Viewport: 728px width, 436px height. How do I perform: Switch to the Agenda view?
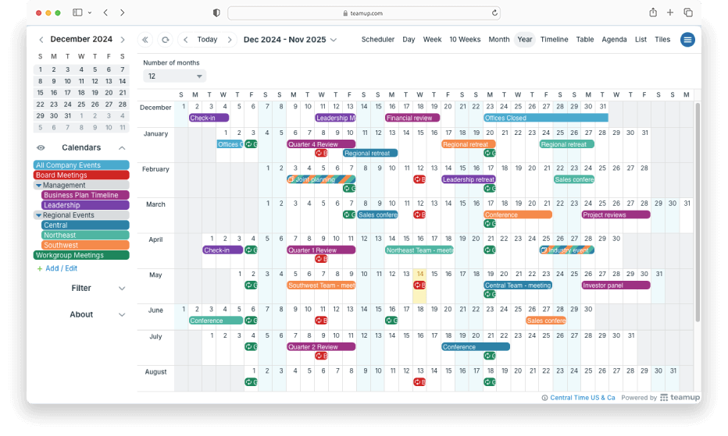coord(614,40)
